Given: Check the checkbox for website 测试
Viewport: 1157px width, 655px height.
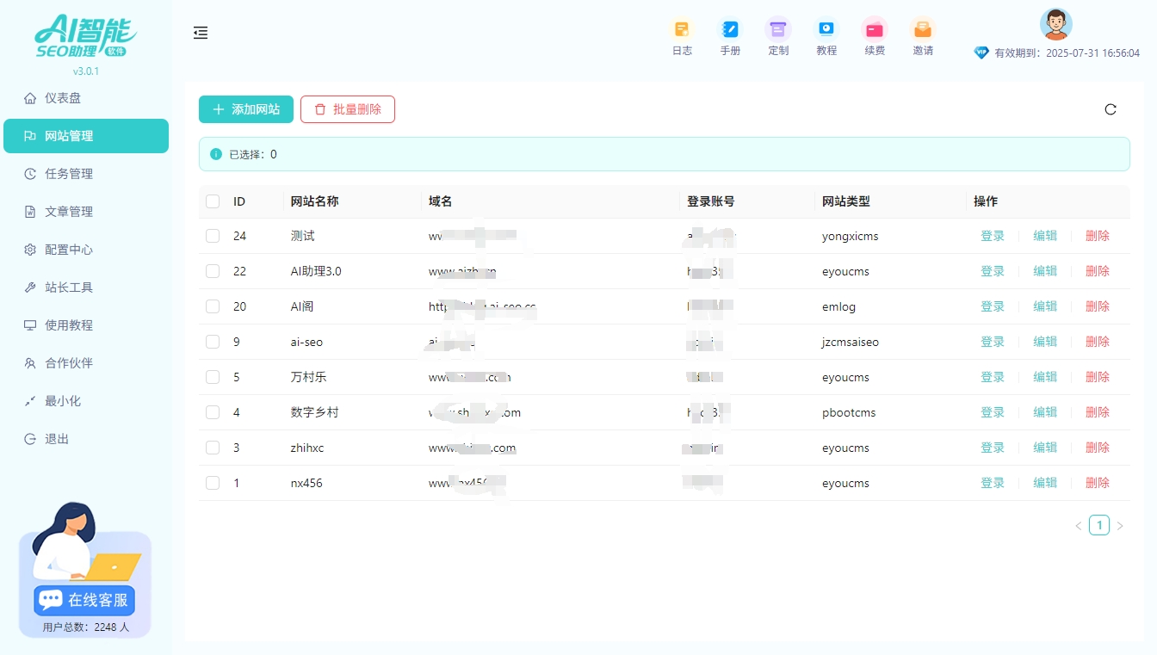Looking at the screenshot, I should [x=212, y=235].
